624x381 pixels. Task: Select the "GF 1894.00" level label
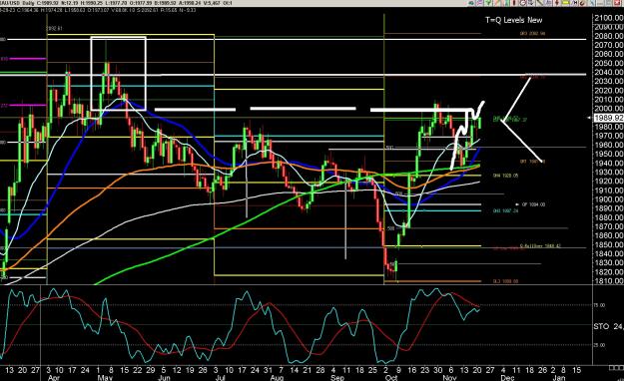(533, 204)
